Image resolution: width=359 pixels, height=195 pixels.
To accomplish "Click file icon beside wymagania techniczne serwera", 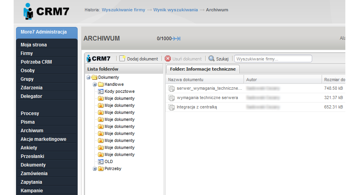I will pos(171,97).
